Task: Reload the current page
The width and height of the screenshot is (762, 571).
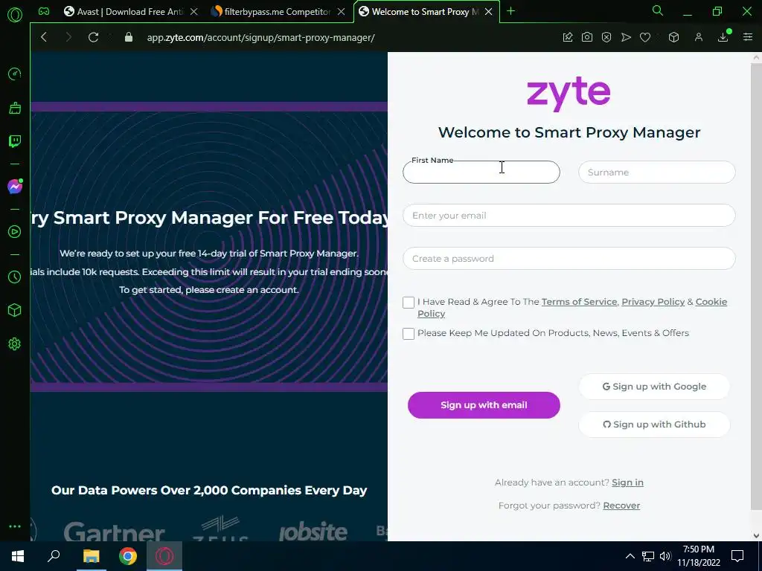Action: (x=93, y=37)
